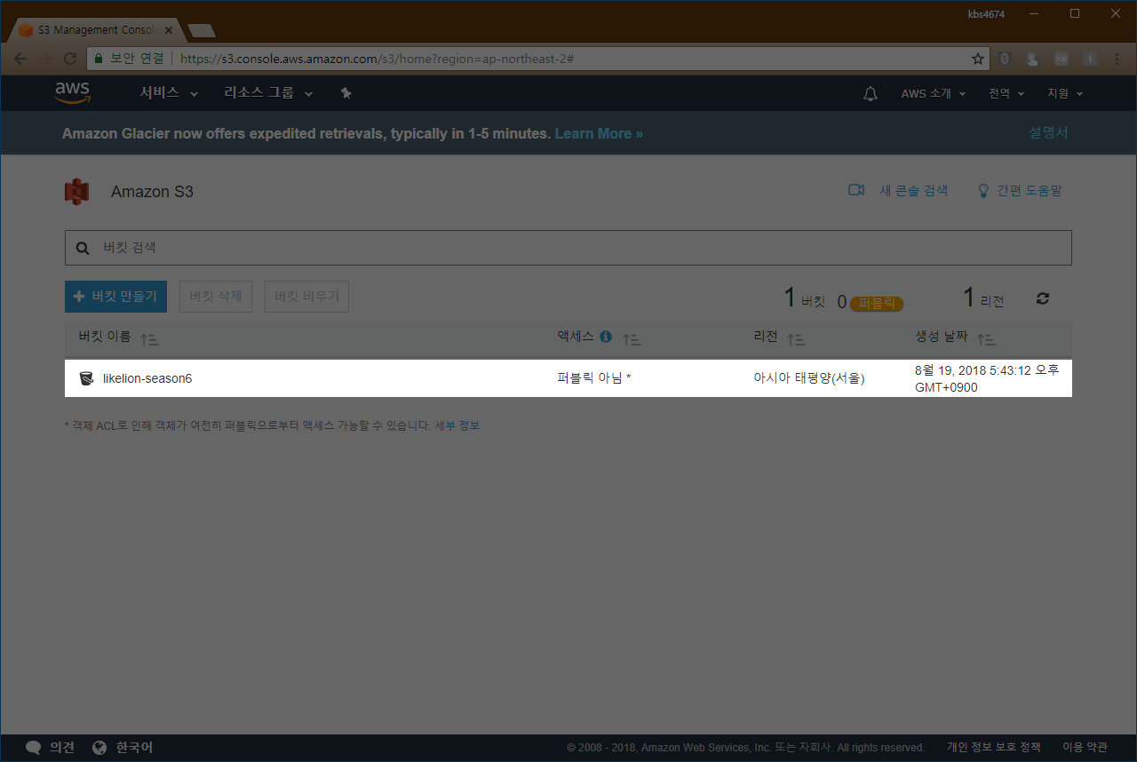The height and width of the screenshot is (762, 1137).
Task: Click the search magnifier icon
Action: (x=83, y=249)
